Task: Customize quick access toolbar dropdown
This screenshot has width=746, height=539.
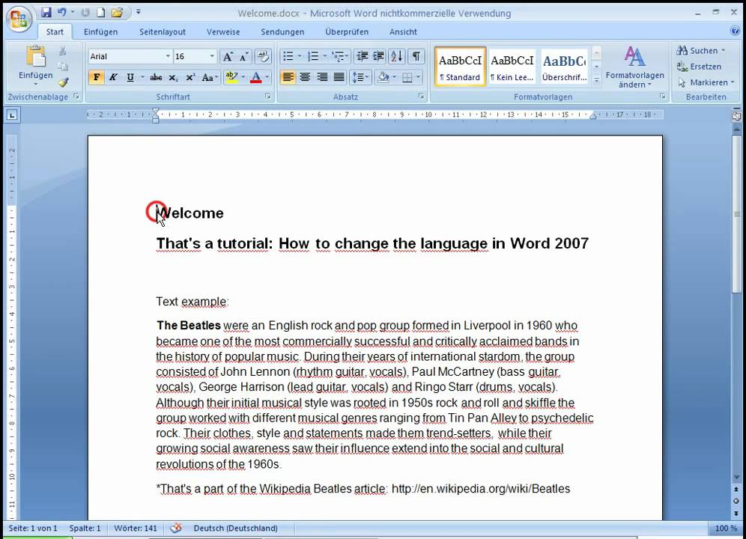Action: [139, 12]
